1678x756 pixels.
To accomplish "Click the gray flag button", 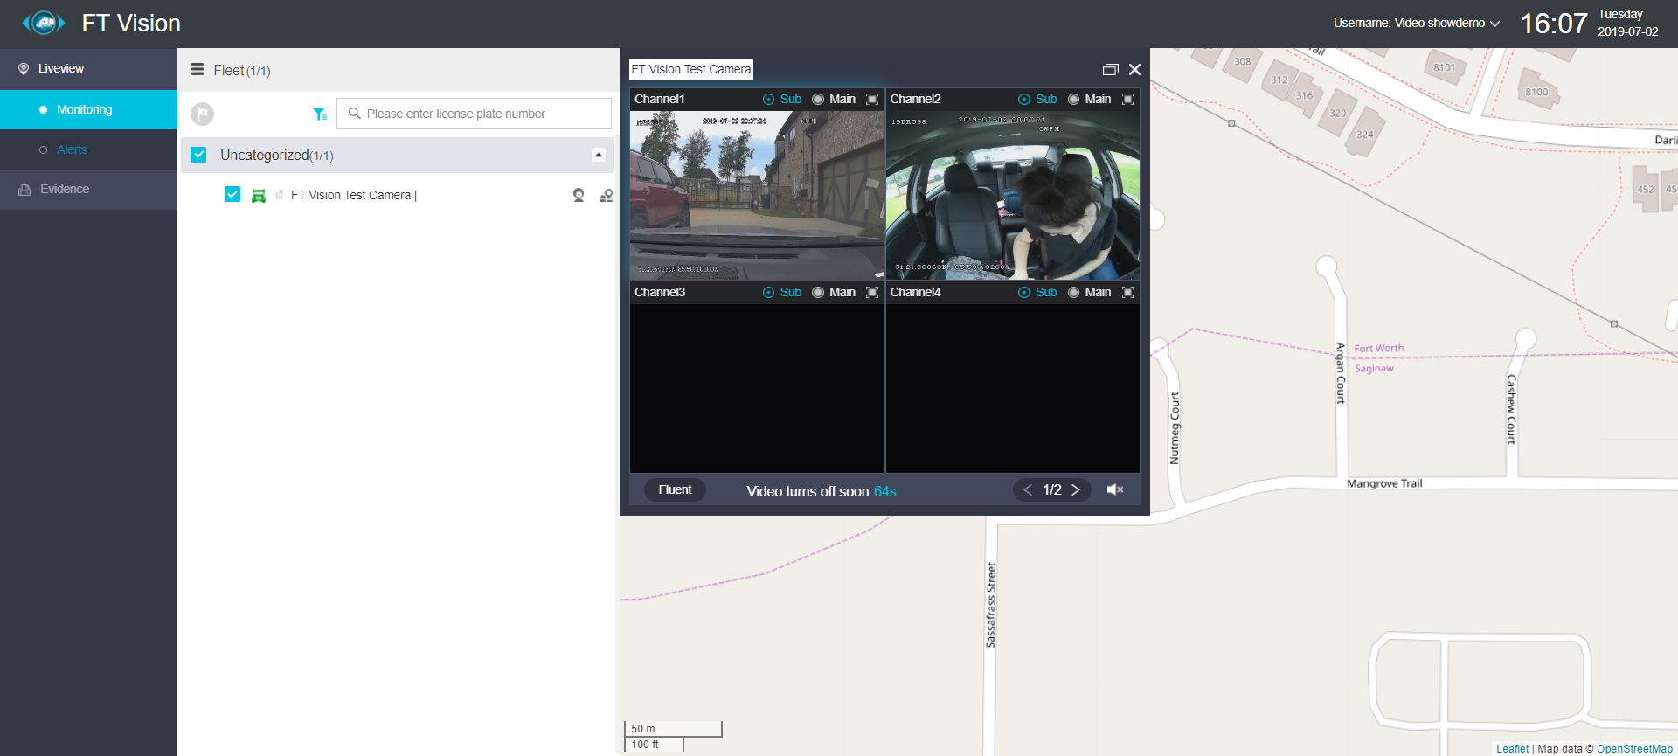I will click(203, 114).
